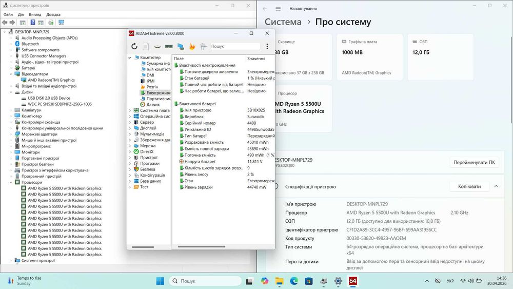Select USB DISK 2.0 USB Device entry

[x=49, y=98]
